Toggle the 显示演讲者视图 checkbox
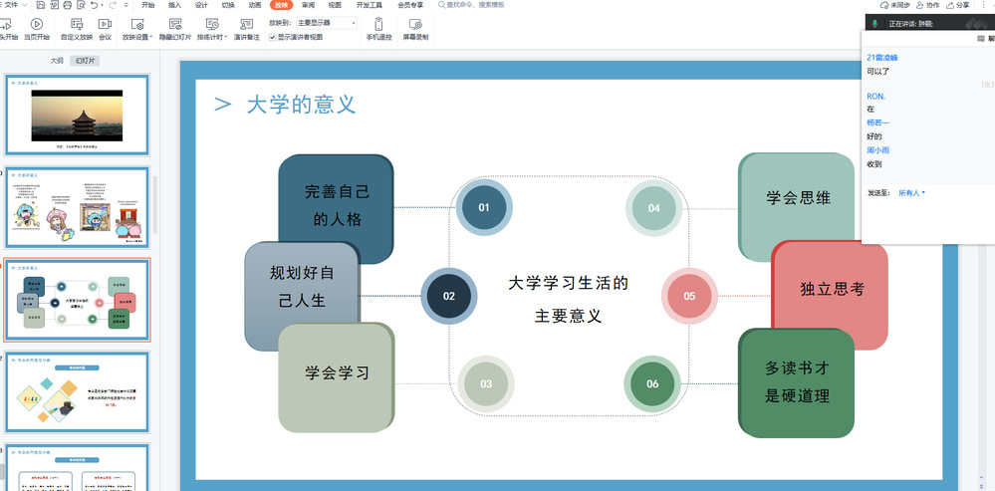Image resolution: width=995 pixels, height=491 pixels. 273,37
